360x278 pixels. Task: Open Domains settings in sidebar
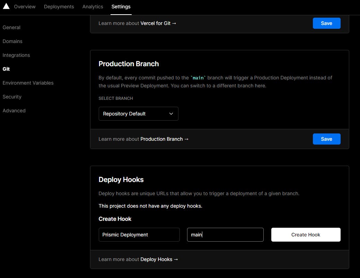coord(12,41)
